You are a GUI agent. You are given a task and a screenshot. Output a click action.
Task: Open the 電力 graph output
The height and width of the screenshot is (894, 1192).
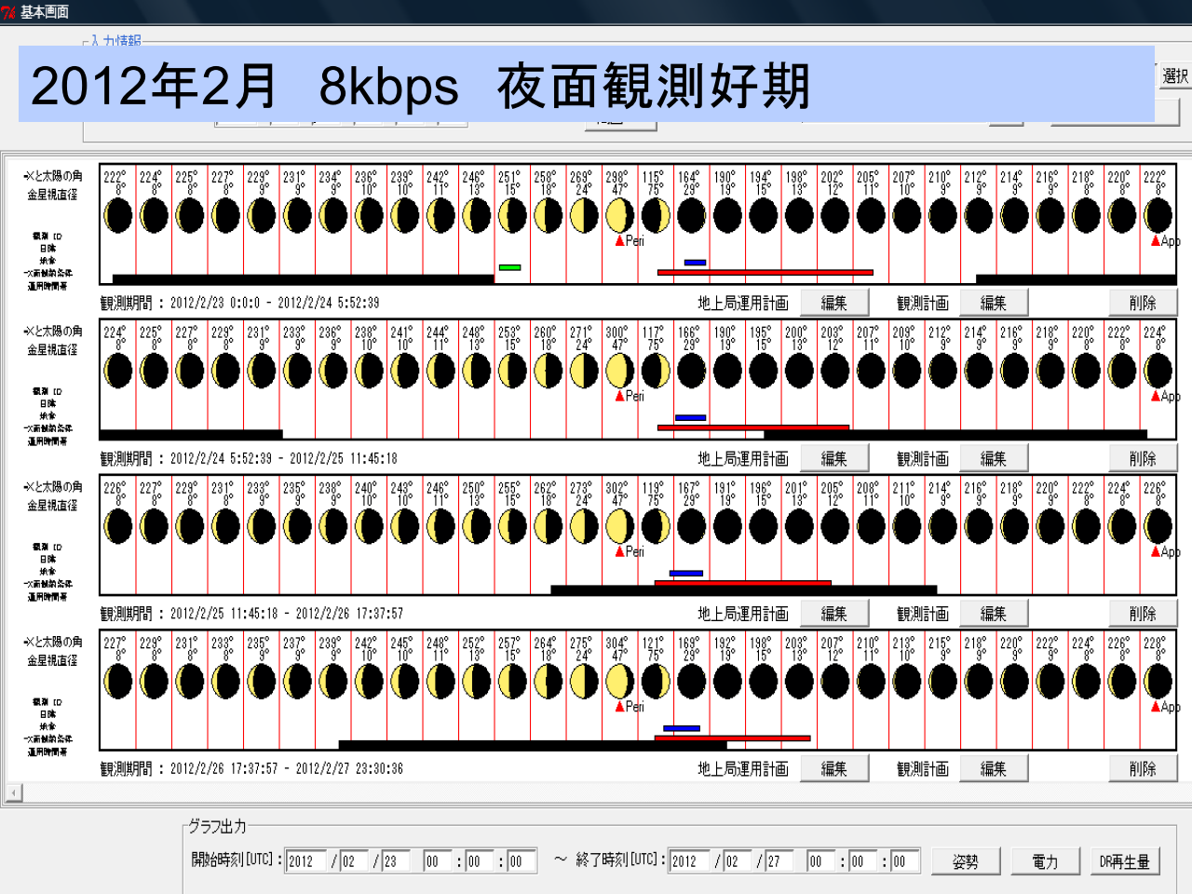[1045, 861]
